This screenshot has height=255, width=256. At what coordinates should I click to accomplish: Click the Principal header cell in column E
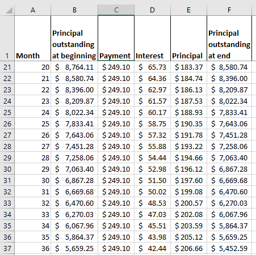(188, 39)
